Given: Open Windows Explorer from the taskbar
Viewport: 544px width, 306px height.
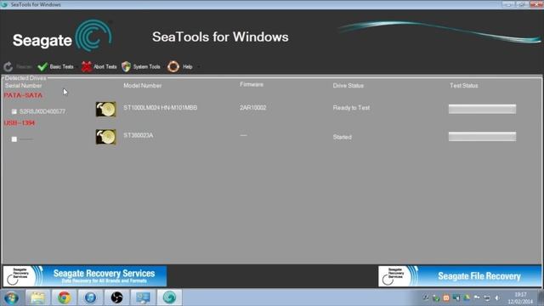Looking at the screenshot, I should [37, 297].
